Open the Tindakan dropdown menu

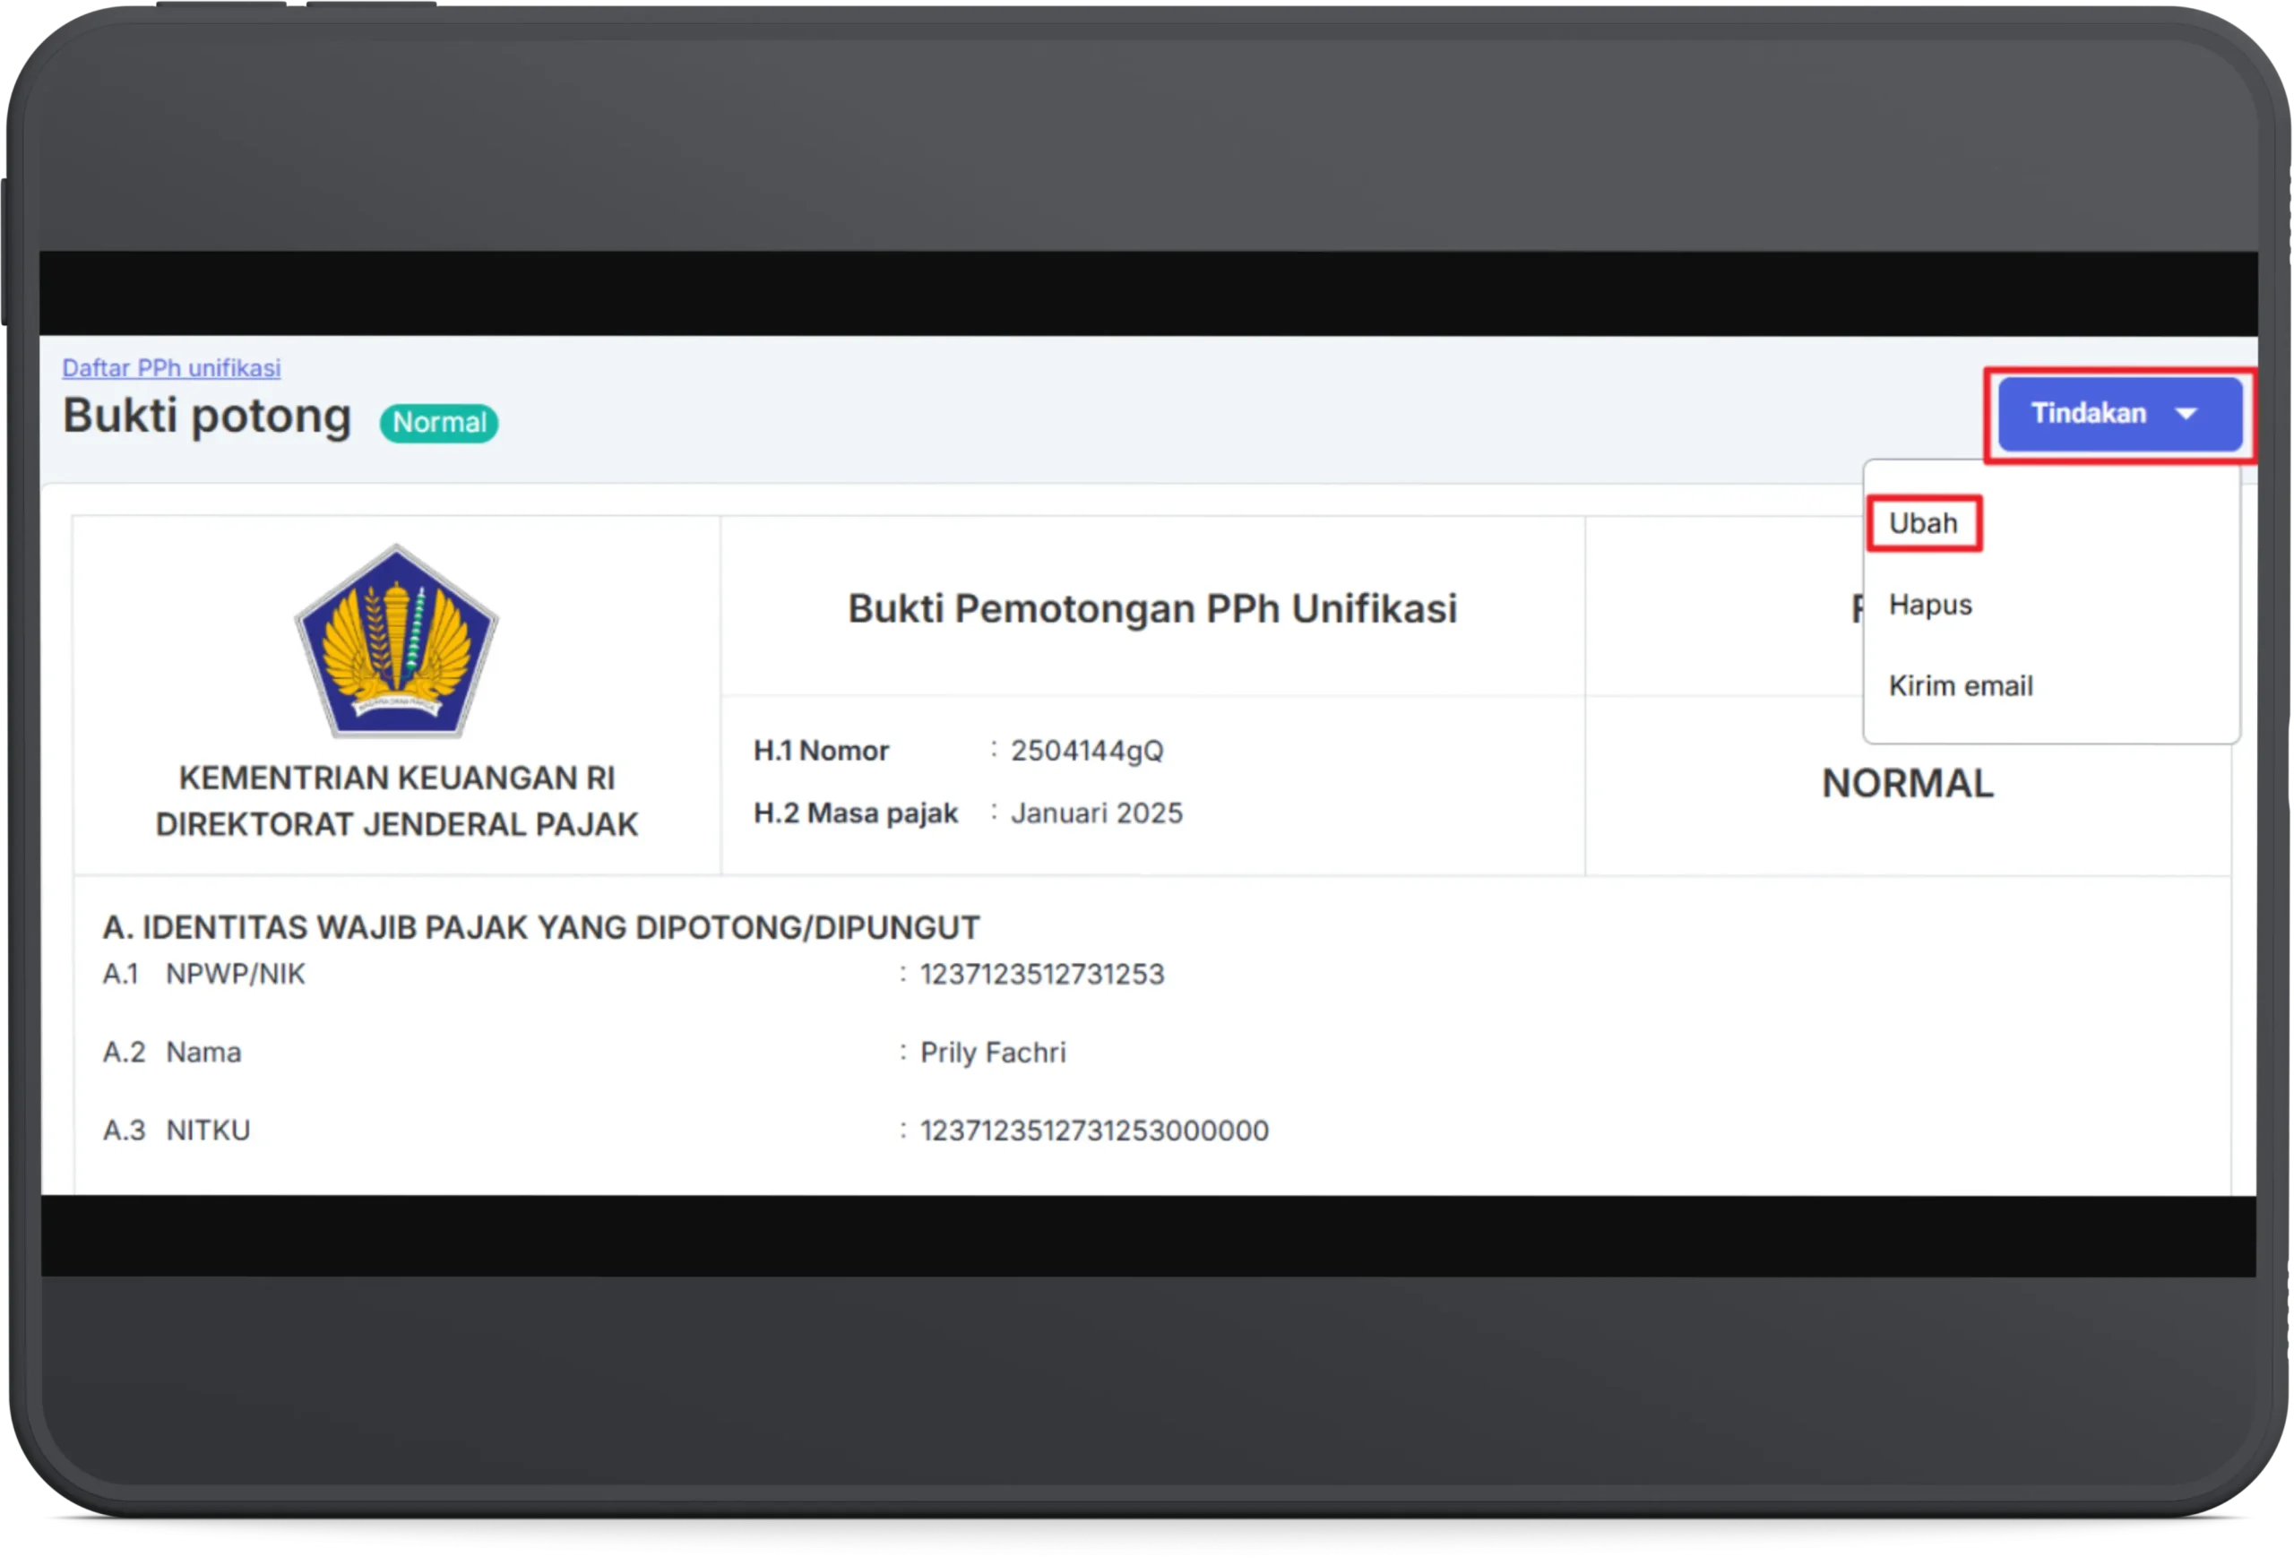click(2100, 415)
